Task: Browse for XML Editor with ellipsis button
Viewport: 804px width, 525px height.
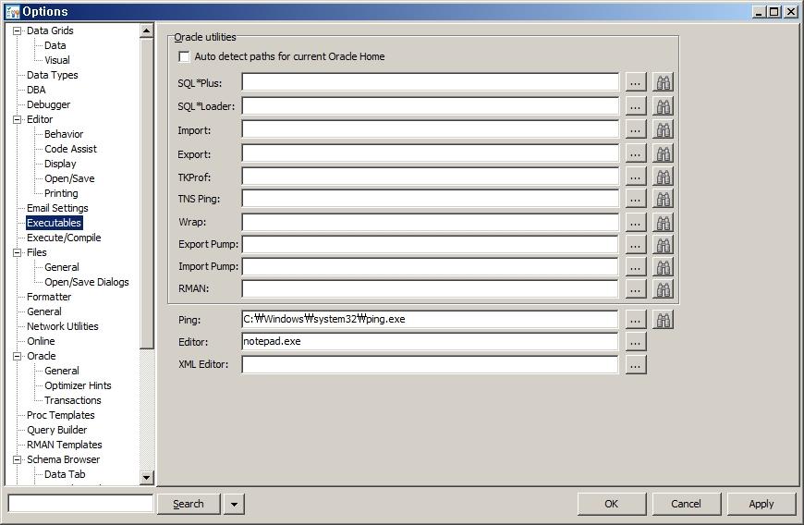Action: pyautogui.click(x=635, y=365)
